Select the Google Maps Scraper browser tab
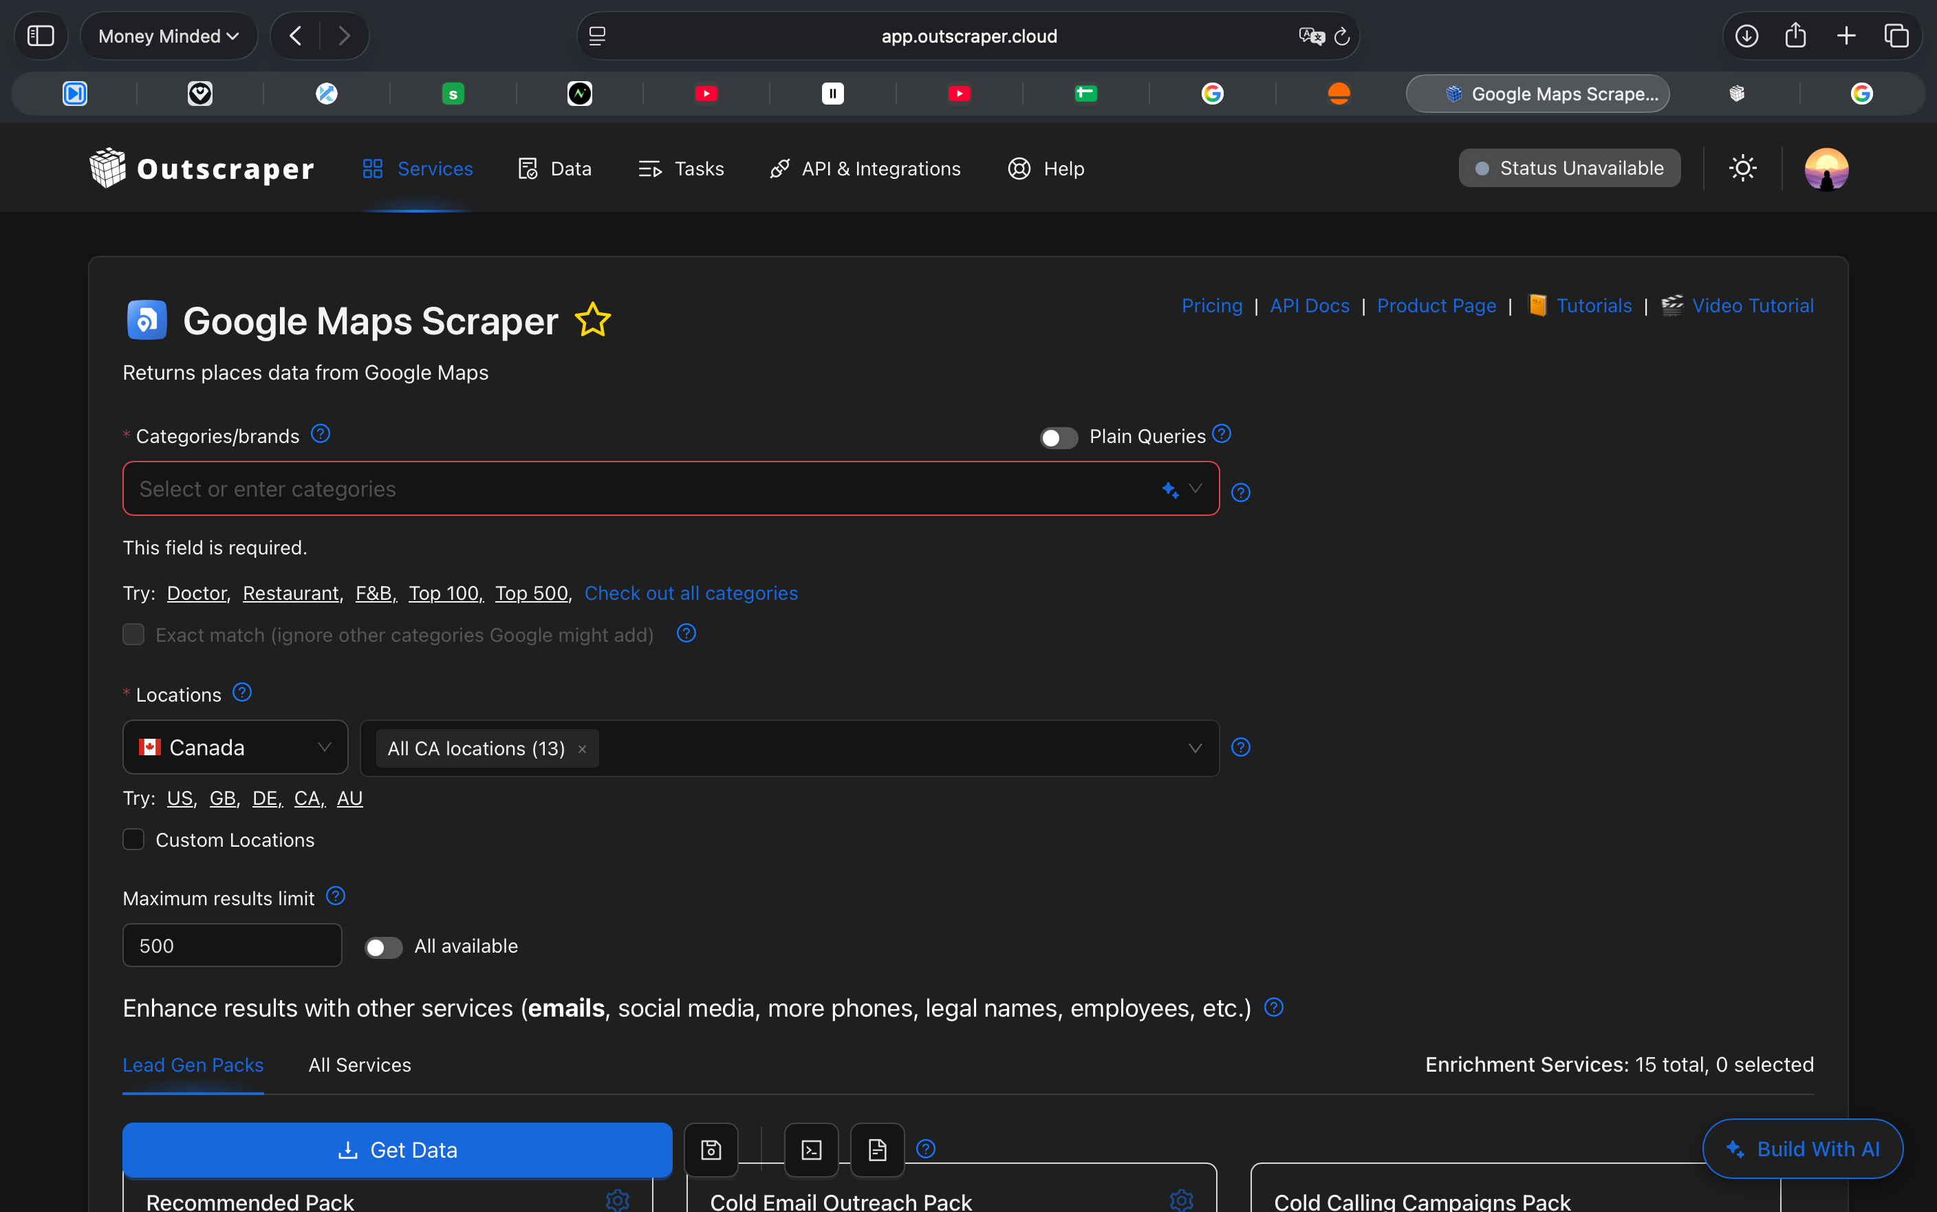Image resolution: width=1937 pixels, height=1212 pixels. coord(1538,94)
